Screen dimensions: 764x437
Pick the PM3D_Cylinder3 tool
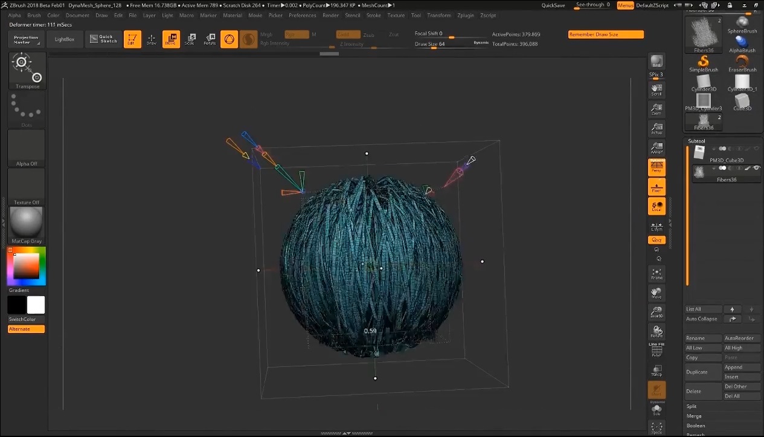click(704, 102)
